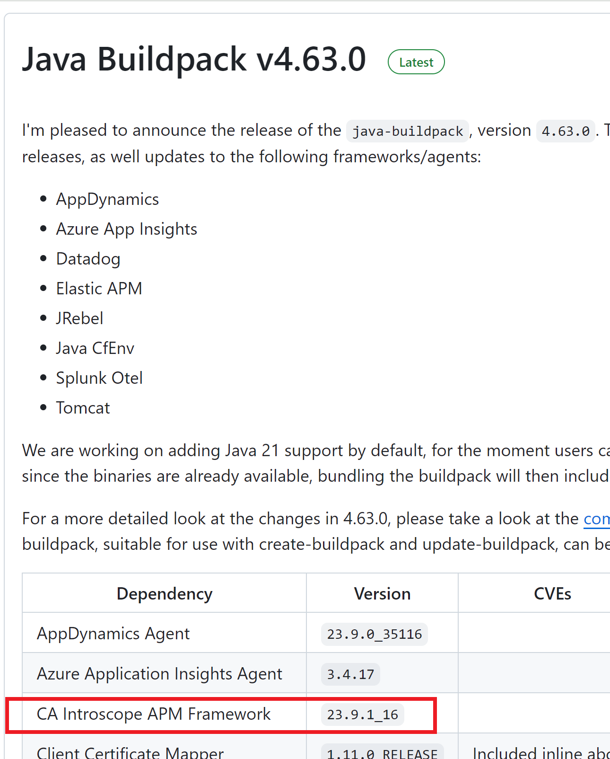Open the partially visible commit log link
Image resolution: width=610 pixels, height=759 pixels.
(x=597, y=519)
